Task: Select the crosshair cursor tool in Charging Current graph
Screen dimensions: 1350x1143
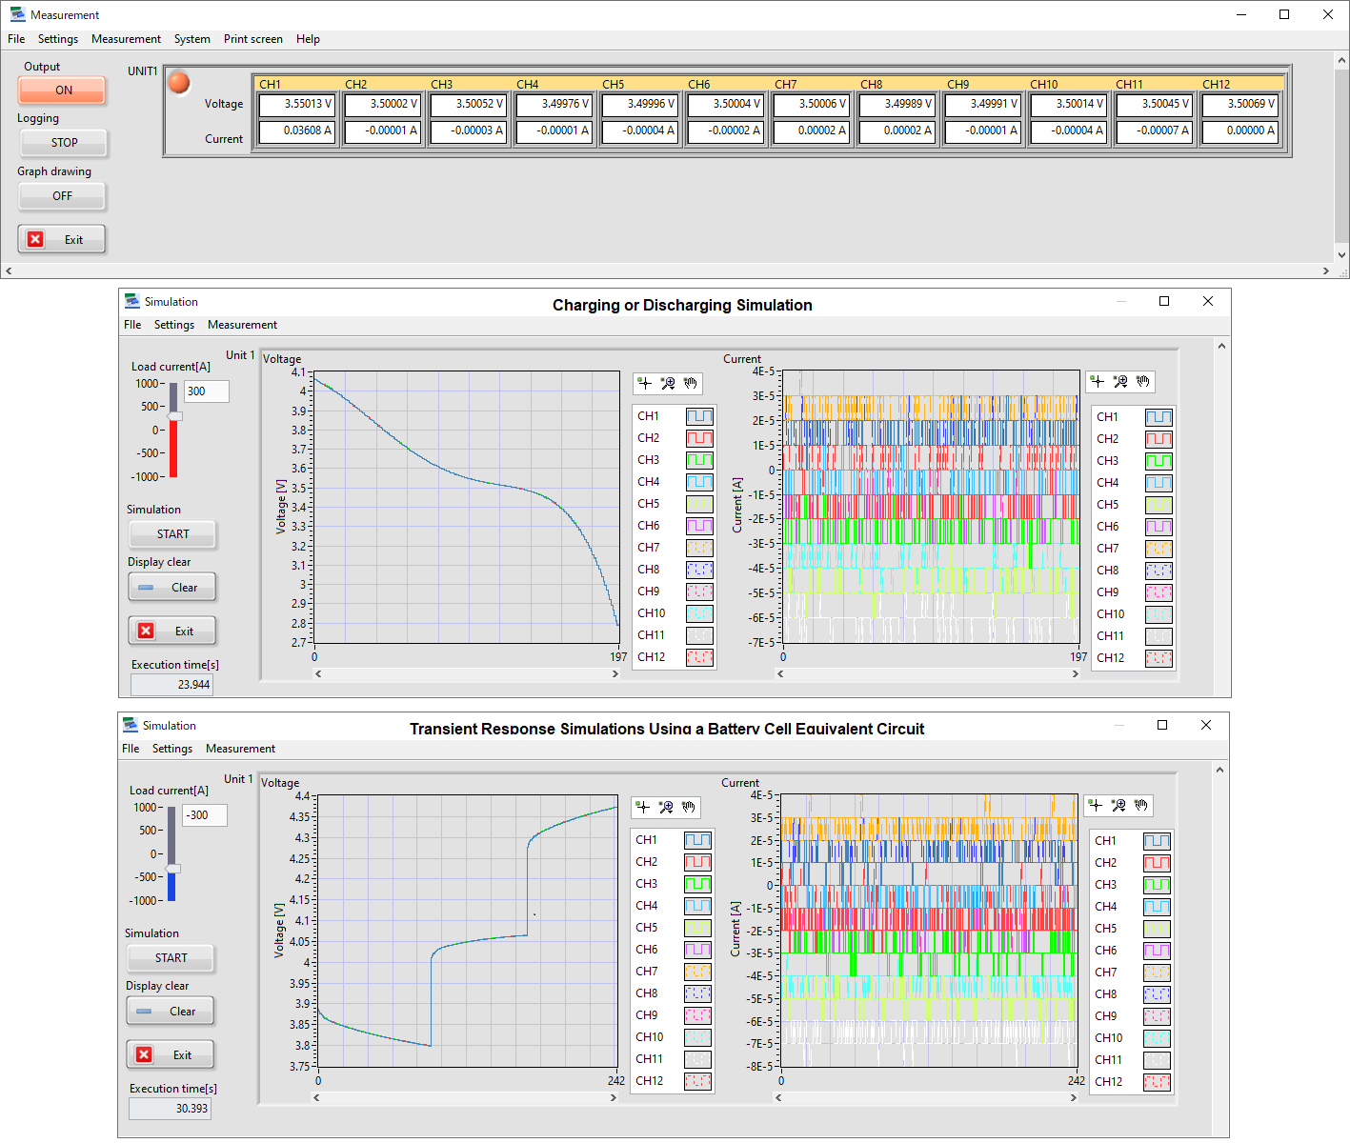Action: [1098, 381]
